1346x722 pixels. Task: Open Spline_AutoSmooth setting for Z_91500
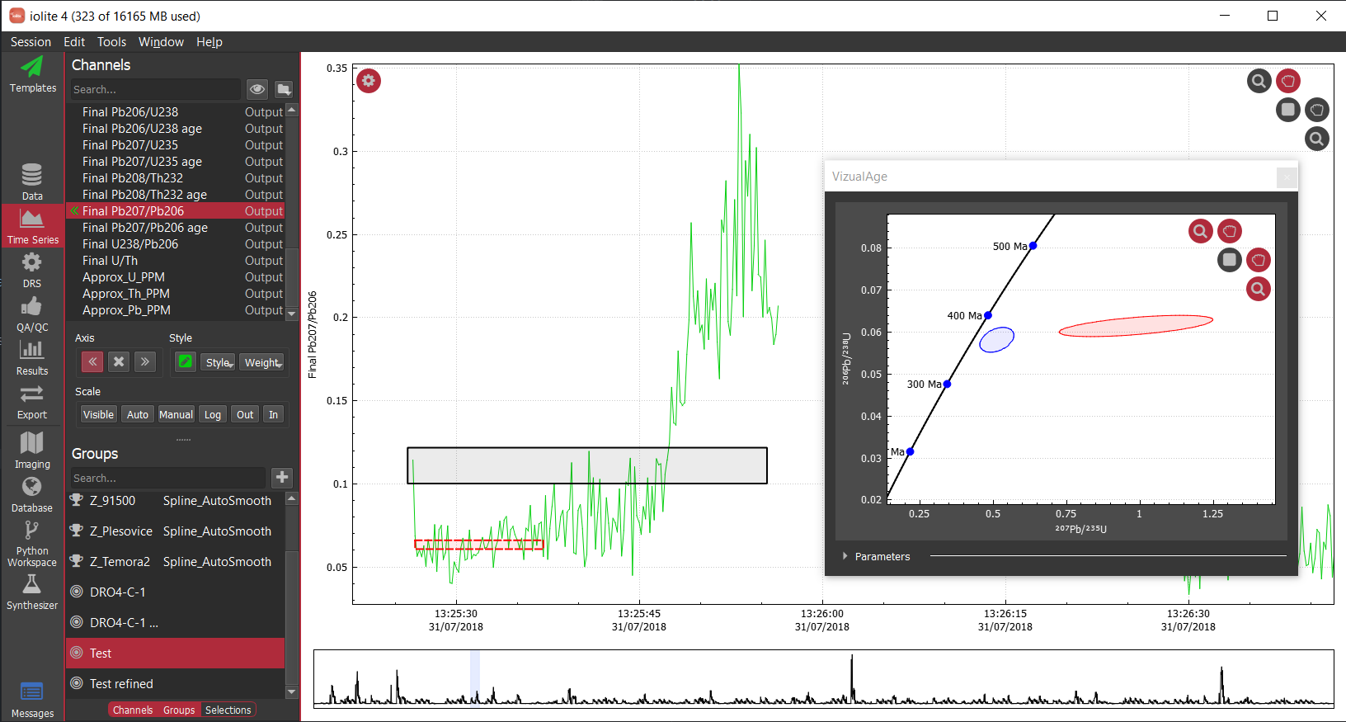217,500
